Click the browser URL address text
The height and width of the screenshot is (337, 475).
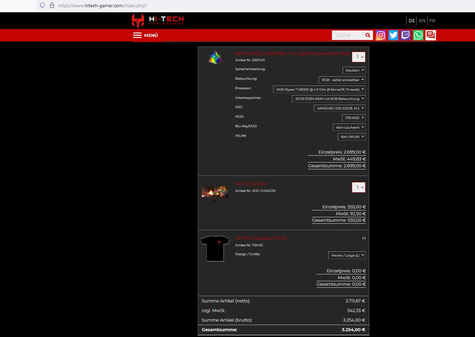click(103, 6)
